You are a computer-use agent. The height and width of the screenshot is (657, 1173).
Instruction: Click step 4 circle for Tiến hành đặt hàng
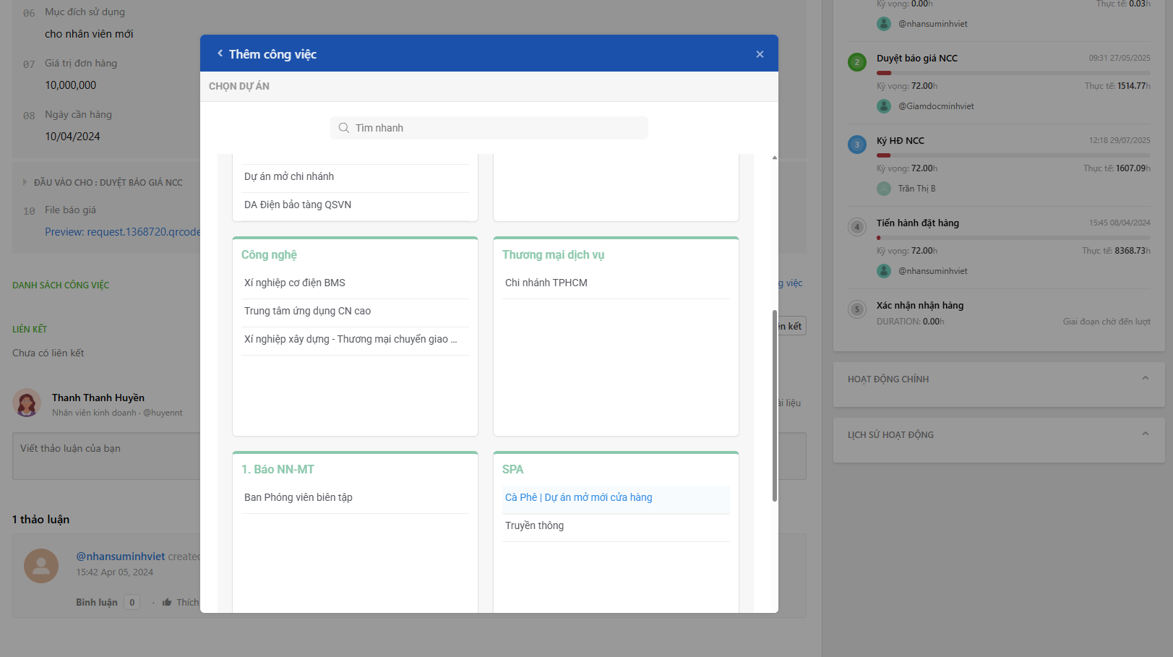[x=857, y=227]
